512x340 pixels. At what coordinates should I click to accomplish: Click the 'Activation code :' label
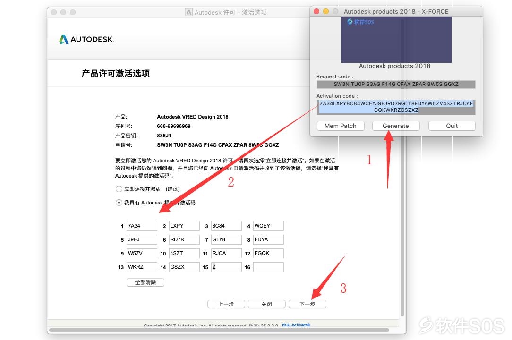coord(337,96)
